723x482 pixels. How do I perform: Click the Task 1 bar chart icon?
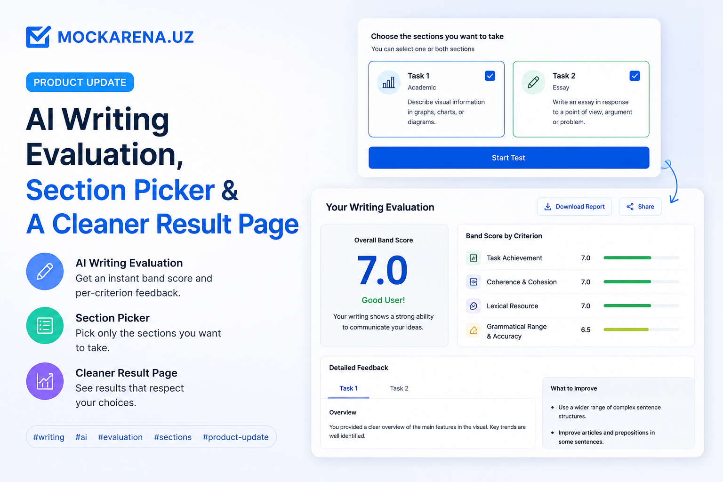click(389, 82)
